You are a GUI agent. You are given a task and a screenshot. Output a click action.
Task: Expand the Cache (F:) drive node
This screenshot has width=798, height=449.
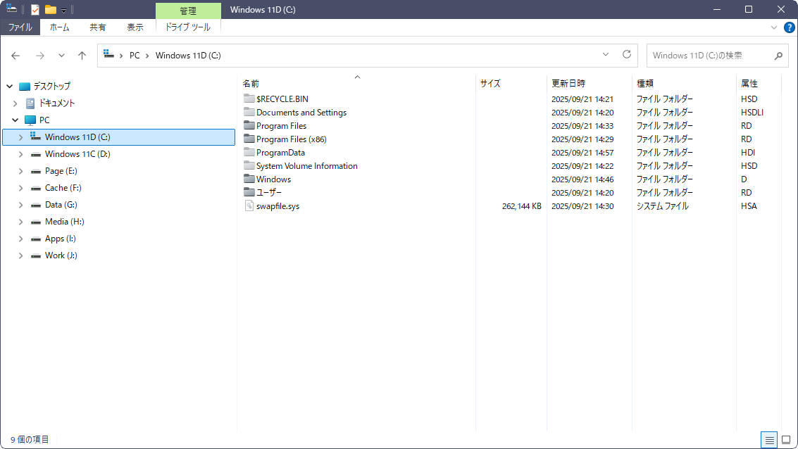(x=21, y=188)
